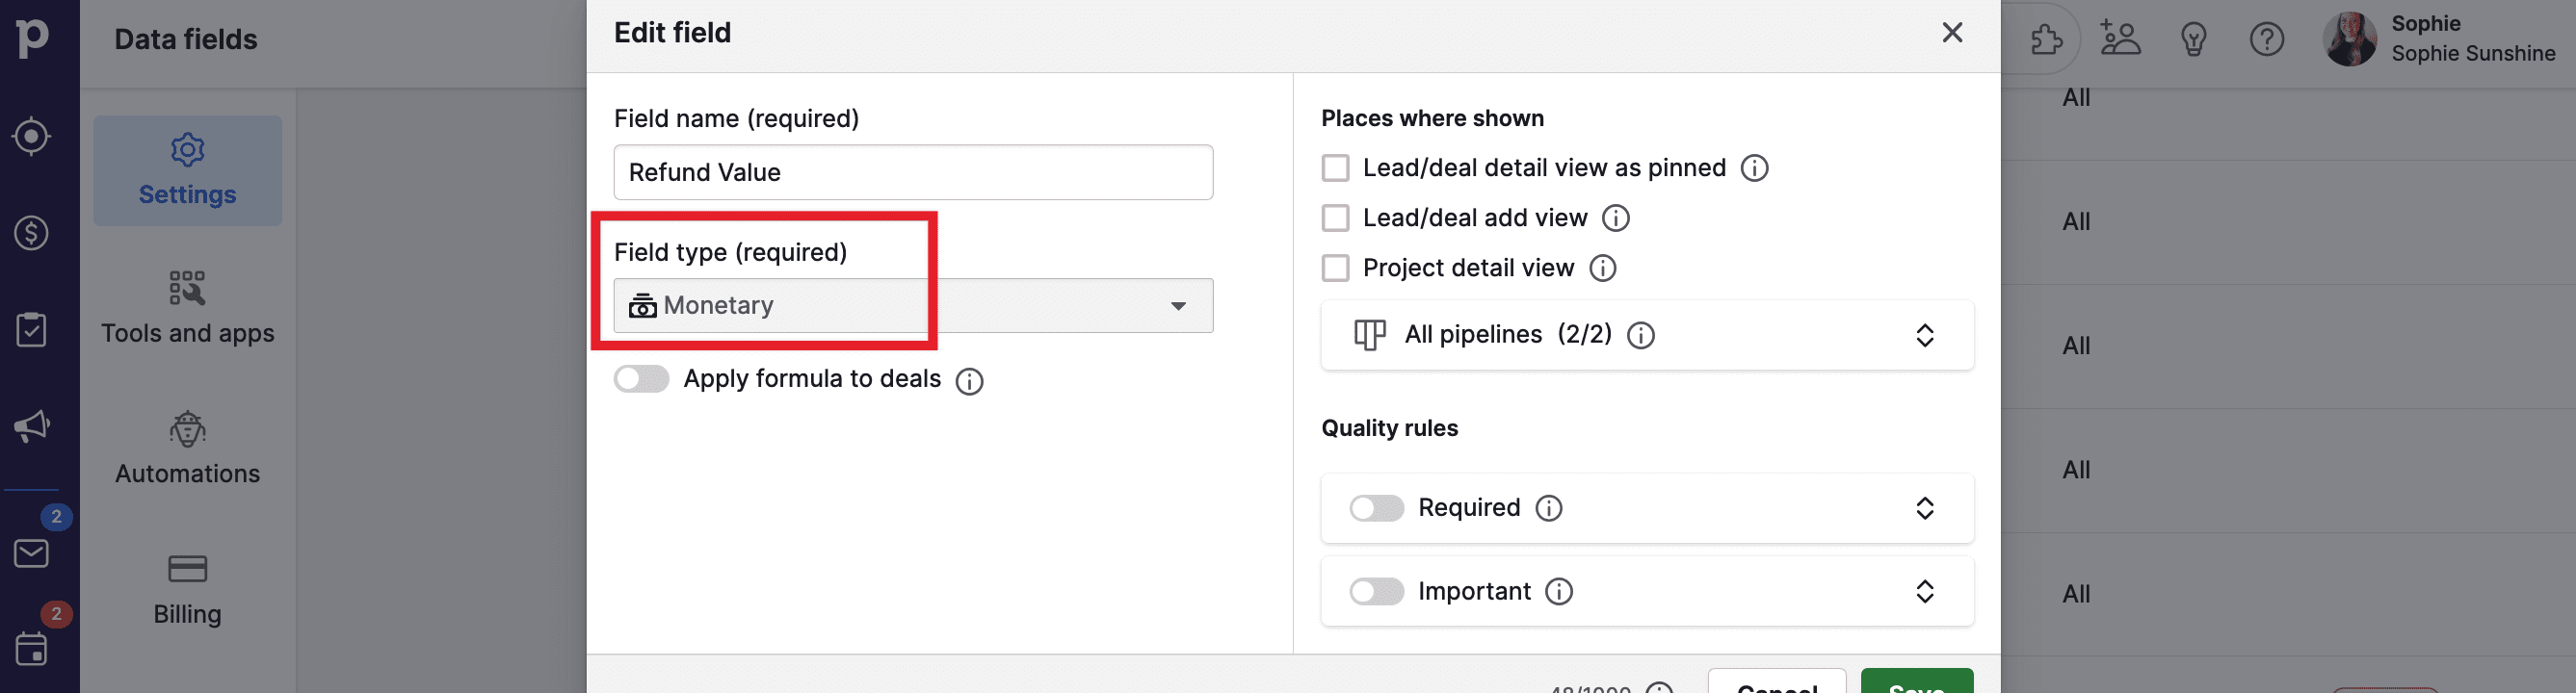This screenshot has height=693, width=2576.
Task: Open the Mail inbox icon
Action: coord(31,552)
